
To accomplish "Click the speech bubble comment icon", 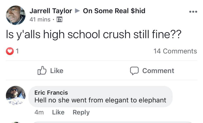I will [134, 71].
